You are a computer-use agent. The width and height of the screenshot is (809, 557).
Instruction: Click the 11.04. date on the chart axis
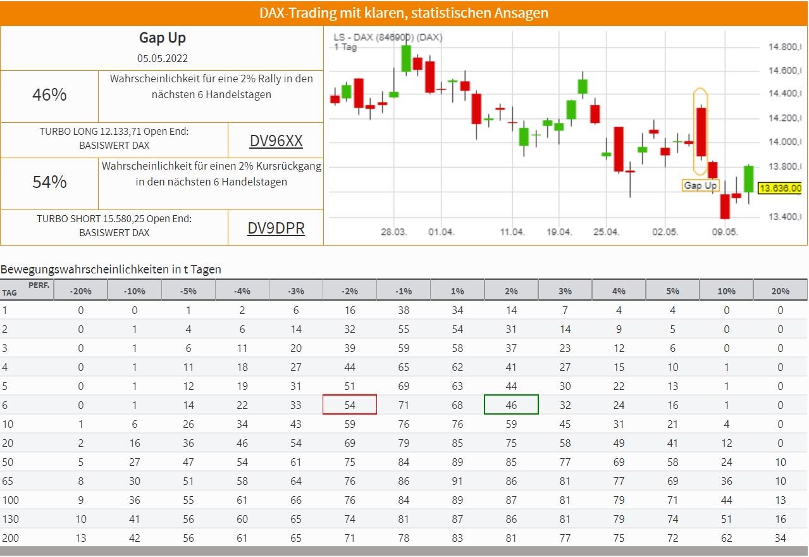[512, 232]
